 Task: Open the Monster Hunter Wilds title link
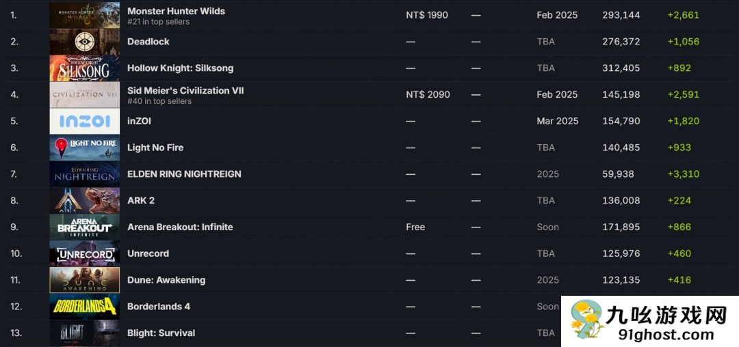(x=176, y=11)
